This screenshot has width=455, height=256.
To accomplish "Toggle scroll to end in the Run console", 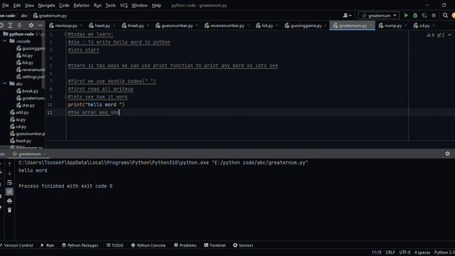I will 9,191.
